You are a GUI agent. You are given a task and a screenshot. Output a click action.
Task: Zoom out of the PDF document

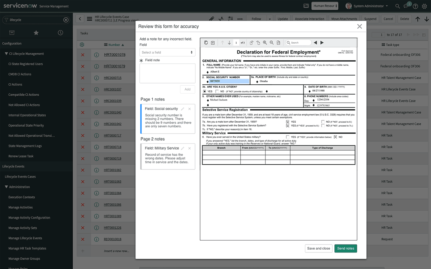pos(272,43)
